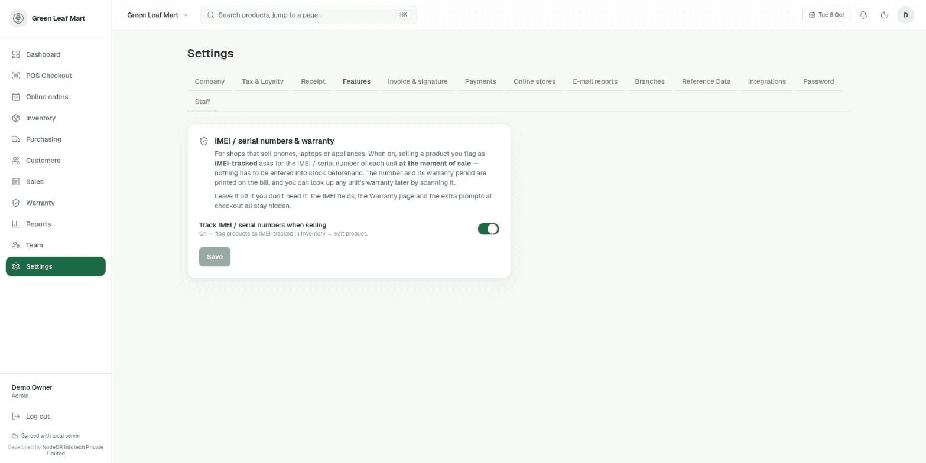Click the Demo Owner name in sidebar

[x=32, y=387]
